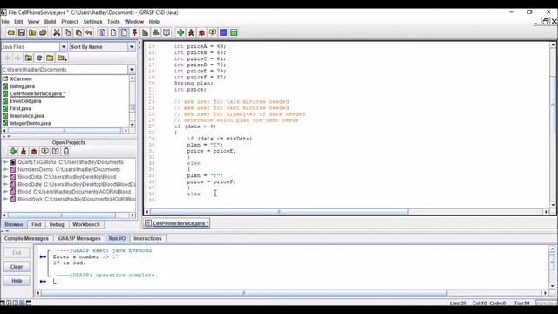The height and width of the screenshot is (314, 558).
Task: Click the Generate CSD toolbar icon
Action: click(x=103, y=32)
